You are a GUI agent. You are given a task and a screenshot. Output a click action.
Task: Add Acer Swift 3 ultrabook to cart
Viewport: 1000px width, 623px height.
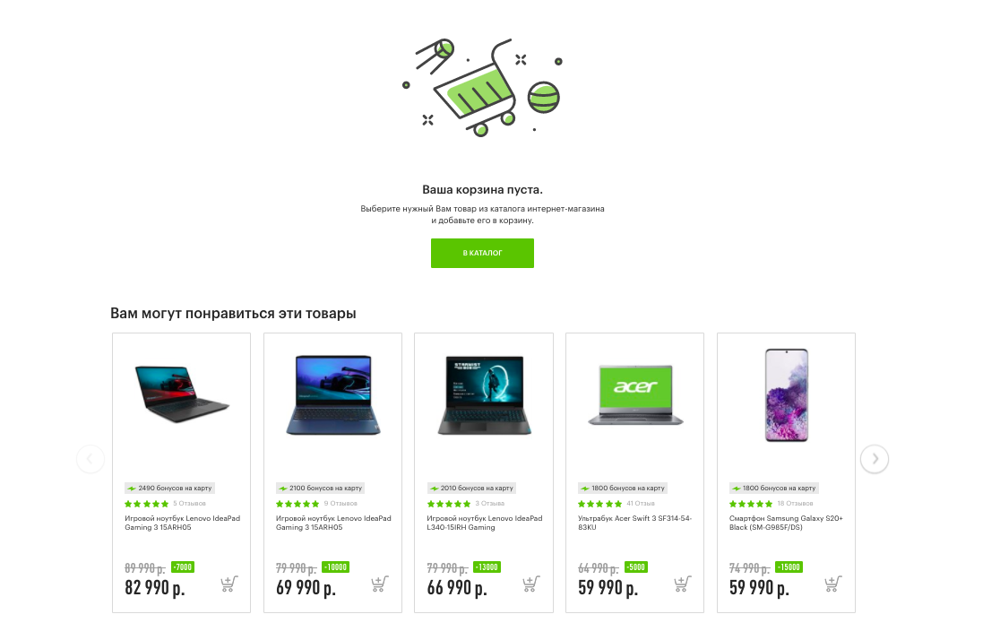683,584
